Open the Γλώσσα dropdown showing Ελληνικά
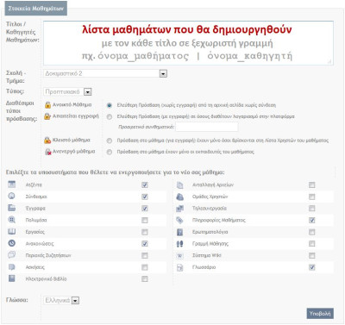The height and width of the screenshot is (325, 345). (61, 300)
